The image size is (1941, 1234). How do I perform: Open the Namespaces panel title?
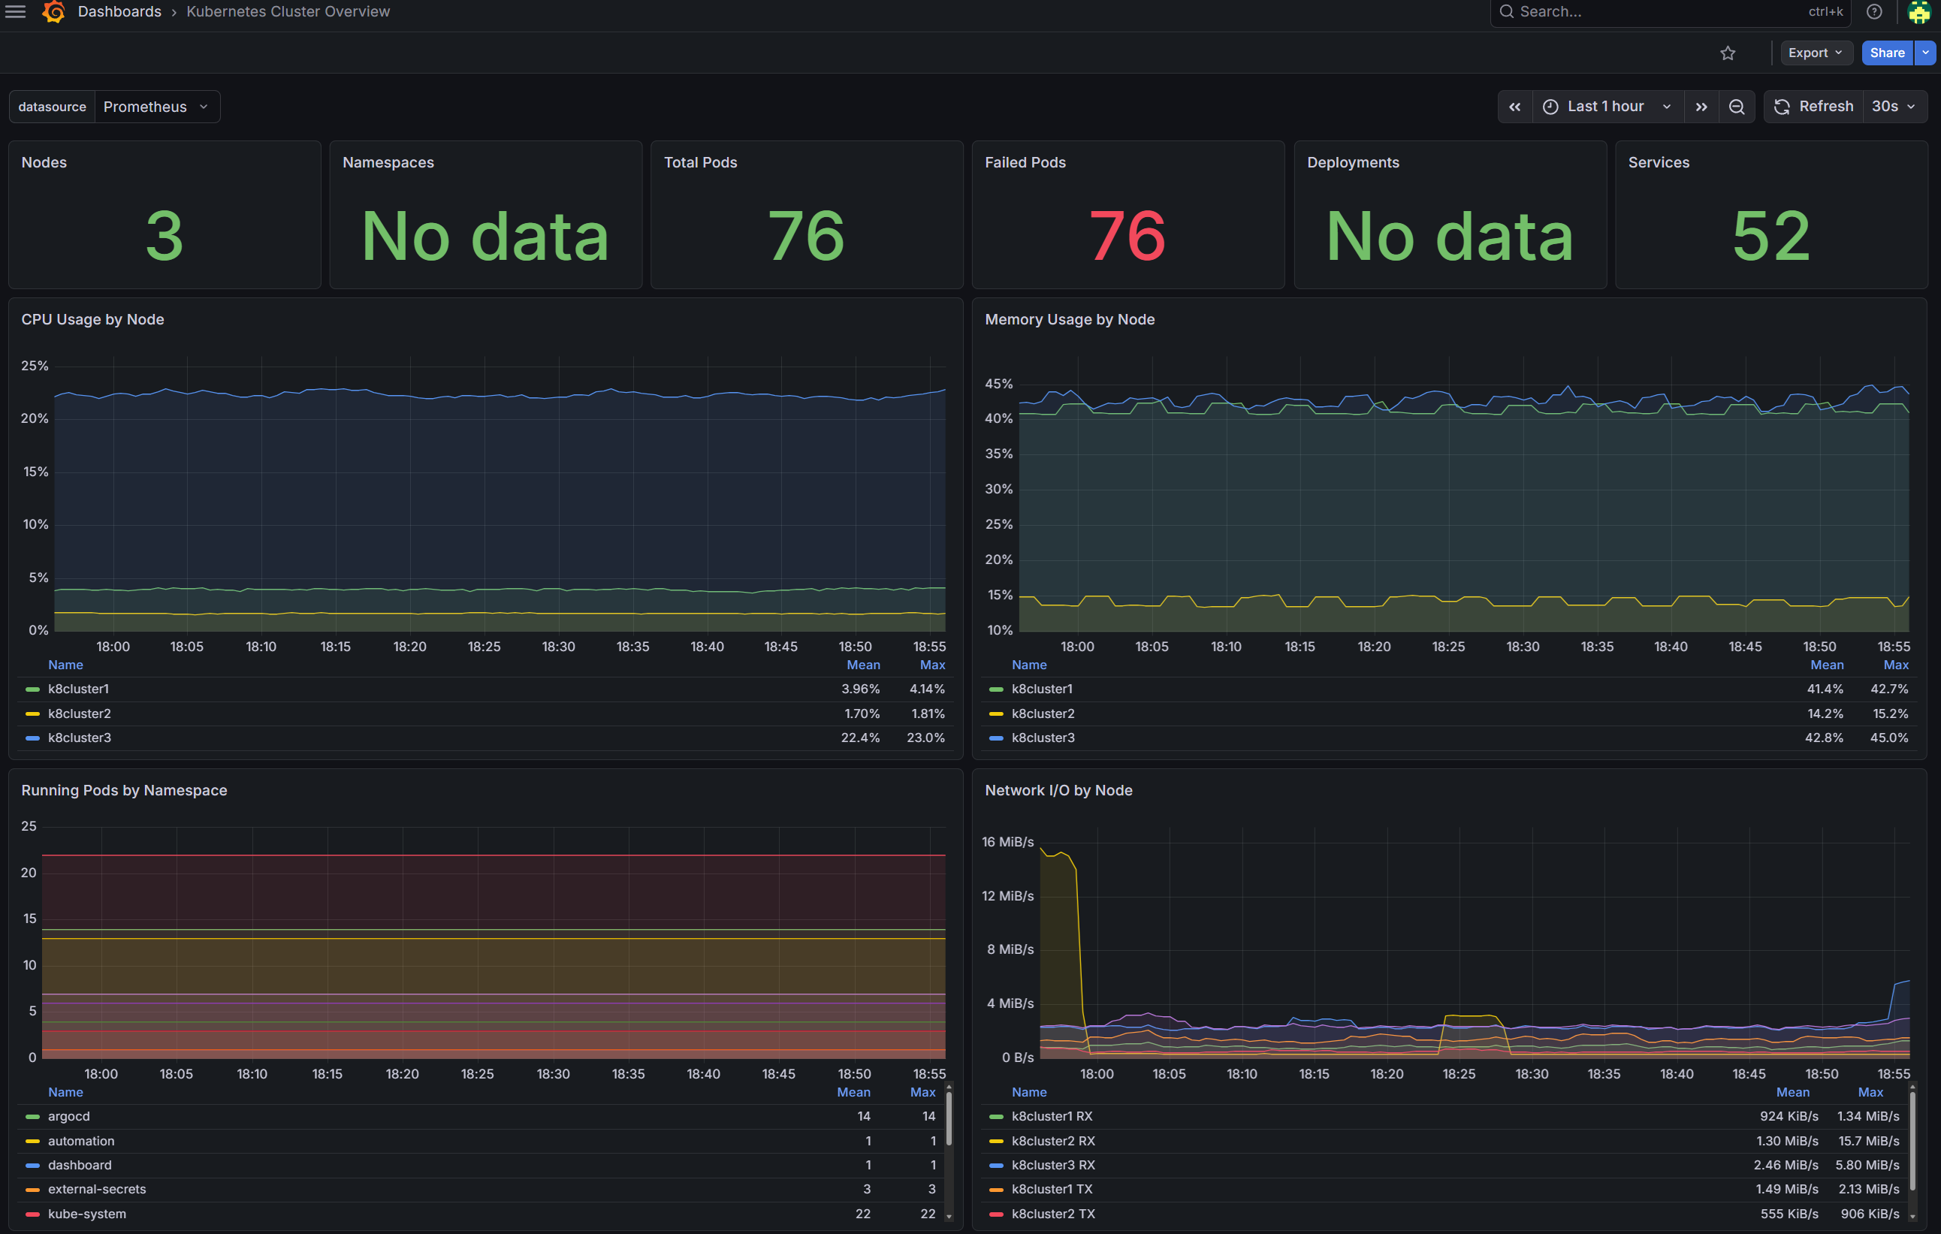click(x=388, y=162)
